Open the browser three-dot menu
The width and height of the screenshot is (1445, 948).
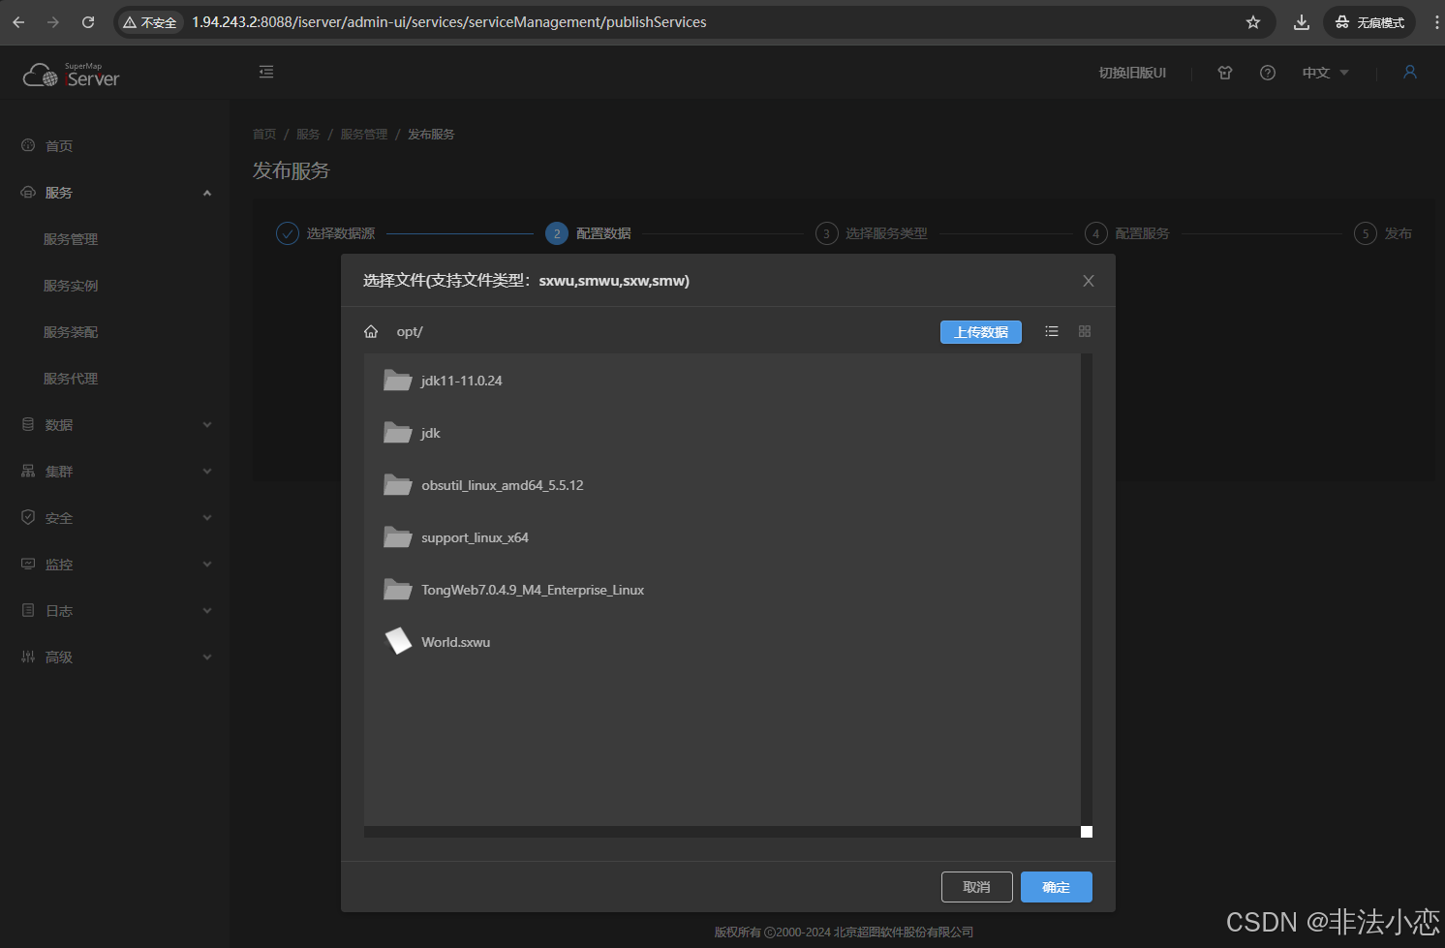click(x=1436, y=22)
